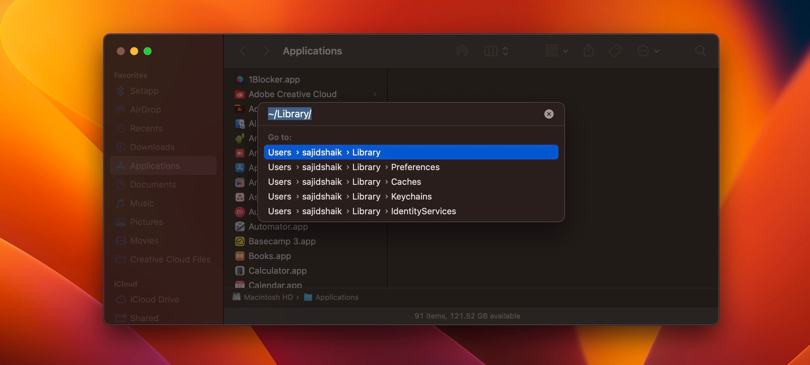This screenshot has width=810, height=365.
Task: Choose the Library › Caches suggestion
Action: (411, 182)
